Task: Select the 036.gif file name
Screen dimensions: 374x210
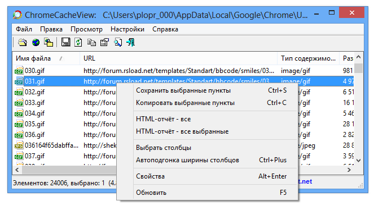Action: click(34, 135)
